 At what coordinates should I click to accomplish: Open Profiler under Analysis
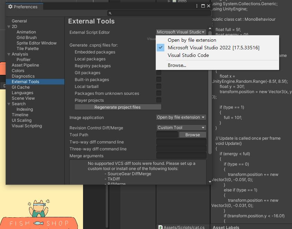point(24,60)
